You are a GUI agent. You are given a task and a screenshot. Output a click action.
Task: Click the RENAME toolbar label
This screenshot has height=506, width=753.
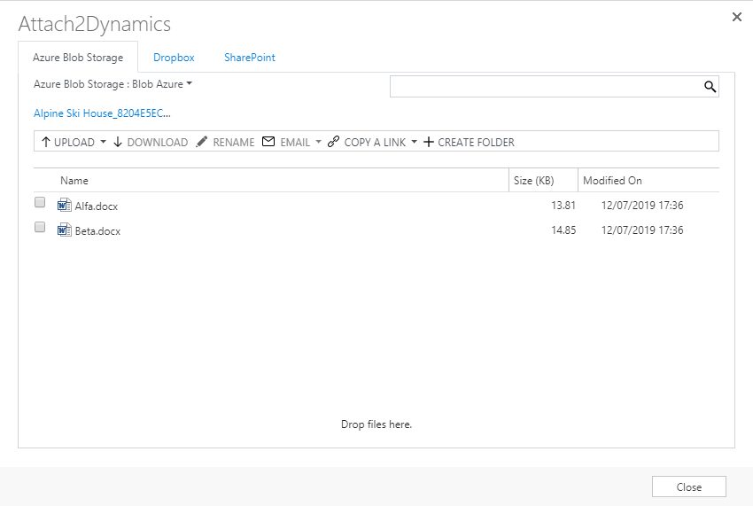pos(234,143)
